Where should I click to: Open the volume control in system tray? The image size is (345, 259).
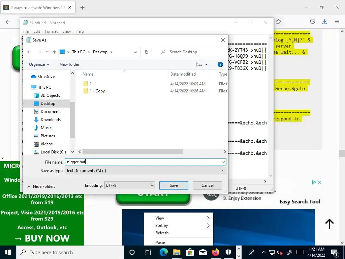(x=280, y=253)
